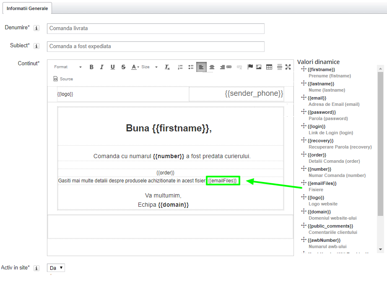This screenshot has height=282, width=387.
Task: Insert a numbered list
Action: [180, 67]
